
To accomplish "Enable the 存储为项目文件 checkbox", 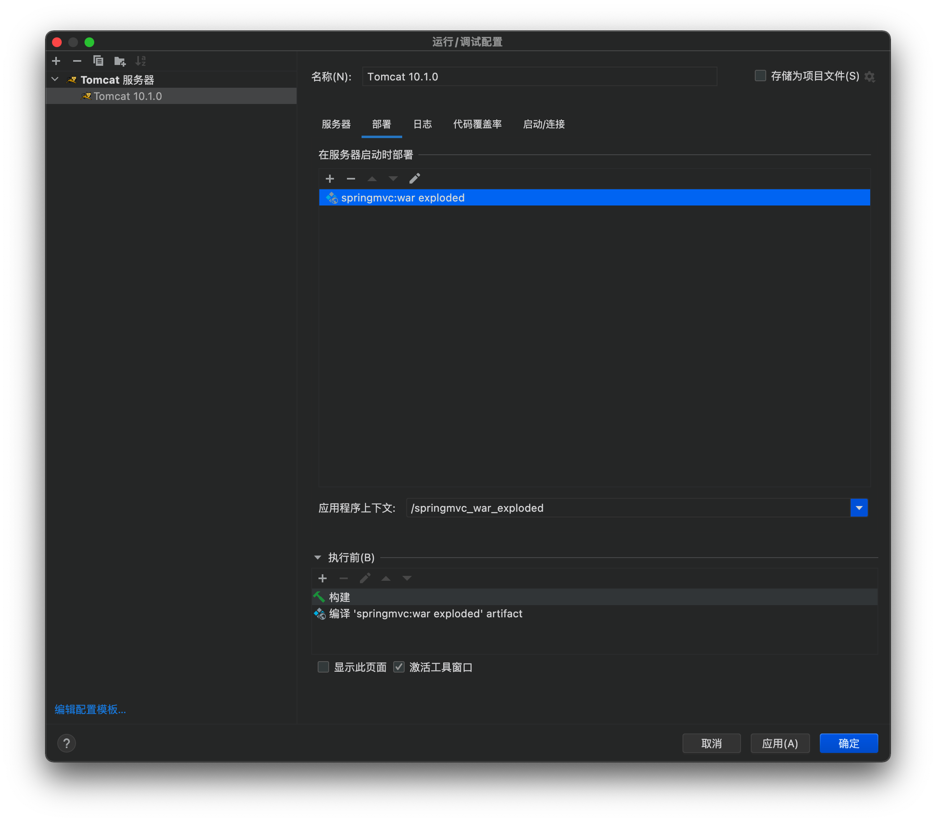I will [x=760, y=76].
